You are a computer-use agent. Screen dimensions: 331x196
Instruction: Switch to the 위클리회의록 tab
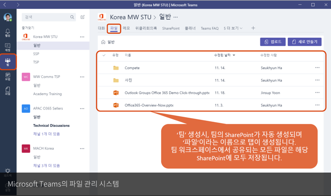pos(146,28)
